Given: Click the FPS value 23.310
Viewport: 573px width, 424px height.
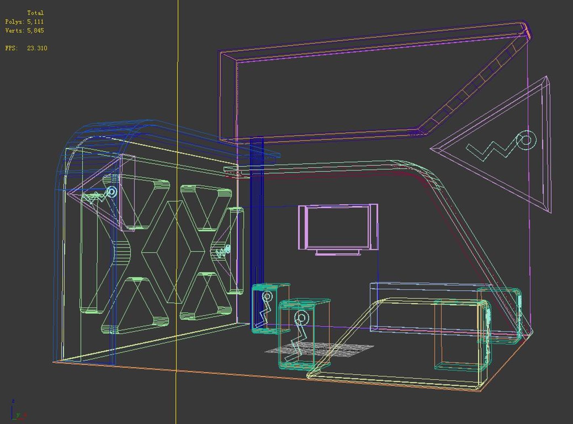Looking at the screenshot, I should point(37,48).
